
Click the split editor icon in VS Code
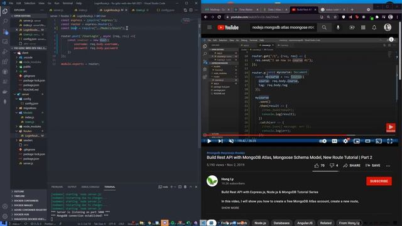[x=191, y=10]
